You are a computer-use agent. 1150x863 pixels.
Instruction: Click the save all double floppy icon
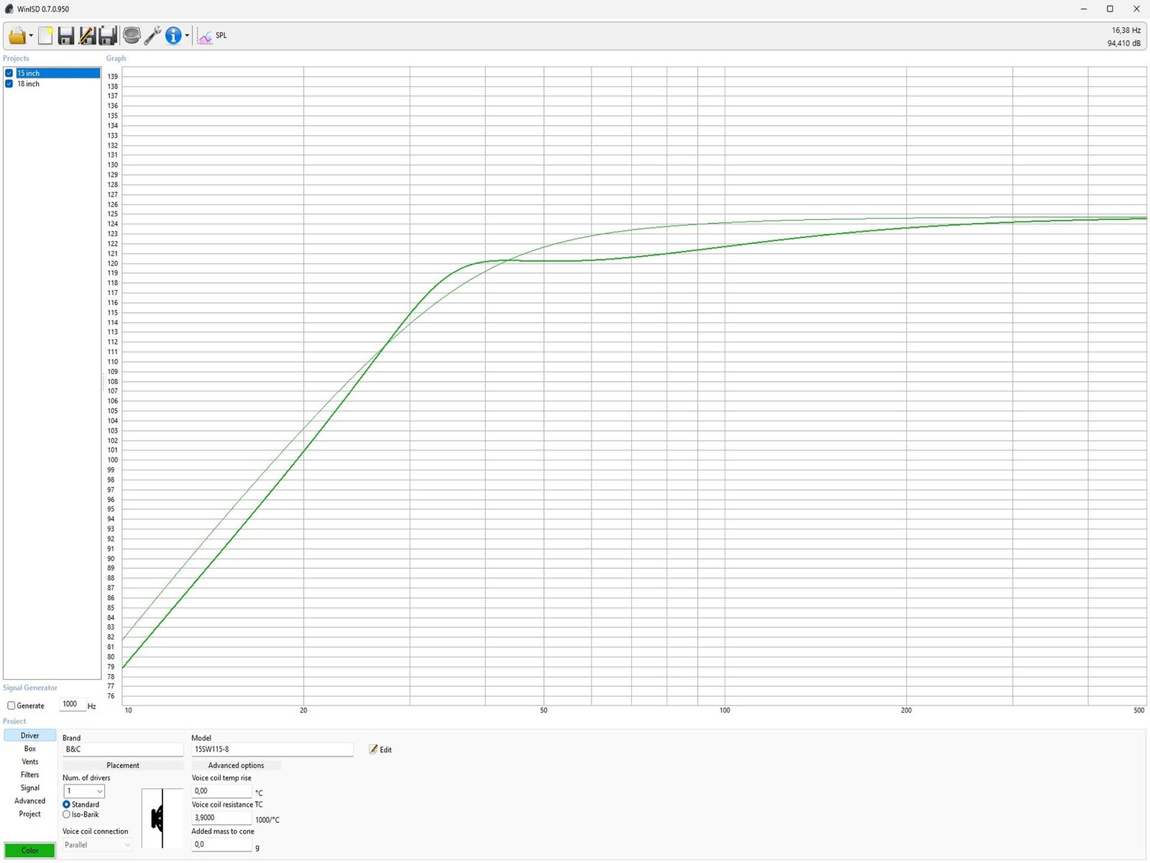coord(108,35)
